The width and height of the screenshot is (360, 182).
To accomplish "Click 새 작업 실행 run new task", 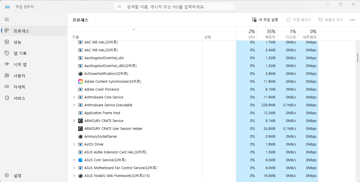I will [x=265, y=20].
